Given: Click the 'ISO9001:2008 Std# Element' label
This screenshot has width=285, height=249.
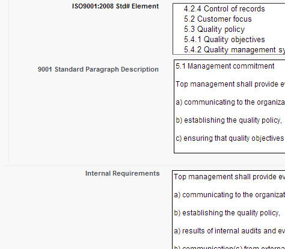Looking at the screenshot, I should [x=115, y=6].
